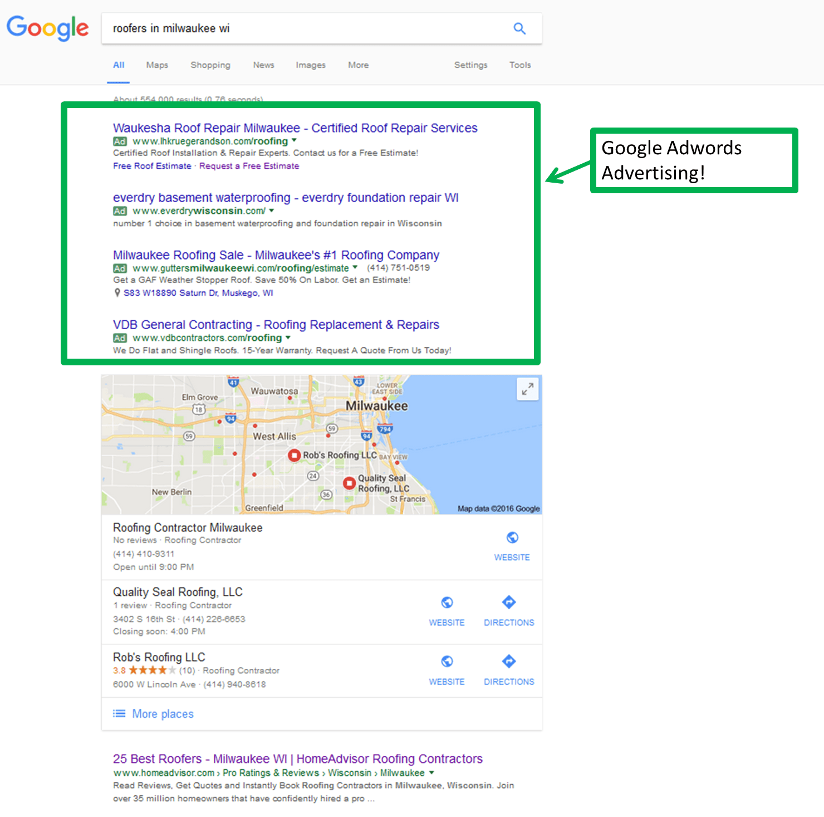
Task: Click More places below local listings
Action: pyautogui.click(x=162, y=714)
